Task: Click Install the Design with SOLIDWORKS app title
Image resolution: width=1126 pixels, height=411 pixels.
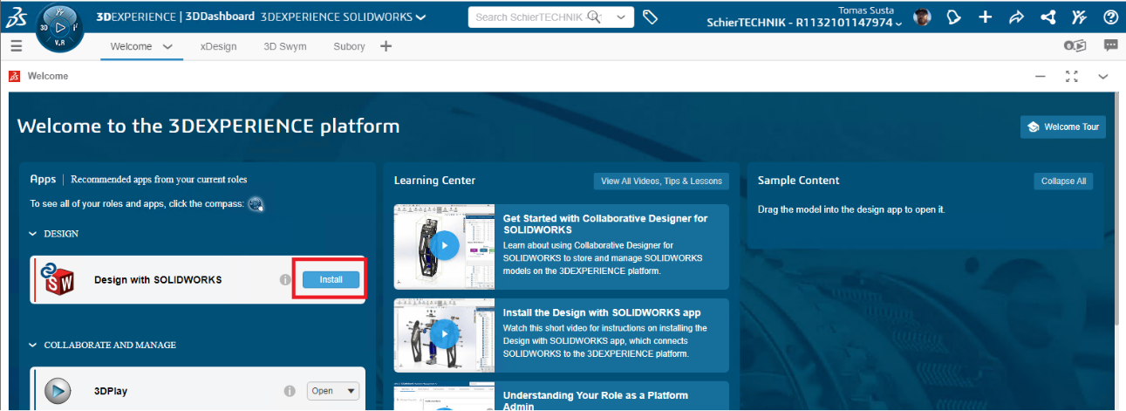Action: coord(602,312)
